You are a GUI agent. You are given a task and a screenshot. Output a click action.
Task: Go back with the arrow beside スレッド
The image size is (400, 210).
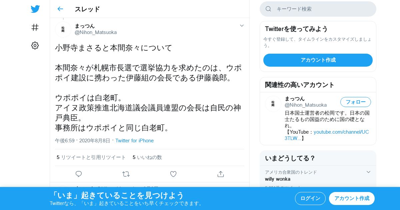tap(60, 9)
